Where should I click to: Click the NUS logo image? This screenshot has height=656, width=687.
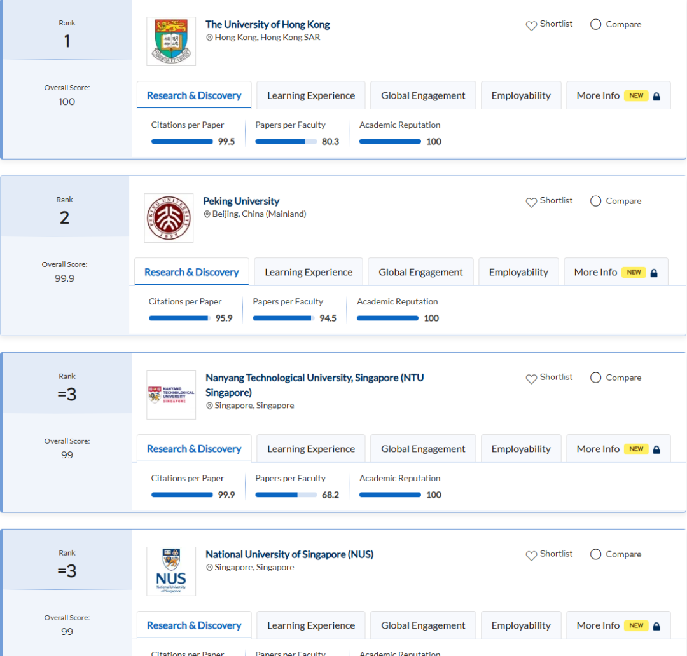171,571
